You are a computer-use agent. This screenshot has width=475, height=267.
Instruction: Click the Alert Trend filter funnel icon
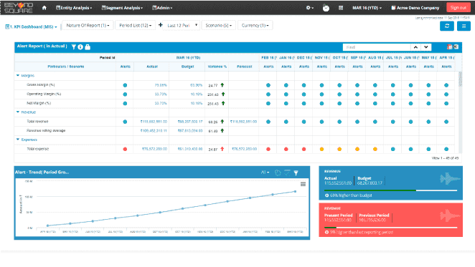pyautogui.click(x=296, y=173)
